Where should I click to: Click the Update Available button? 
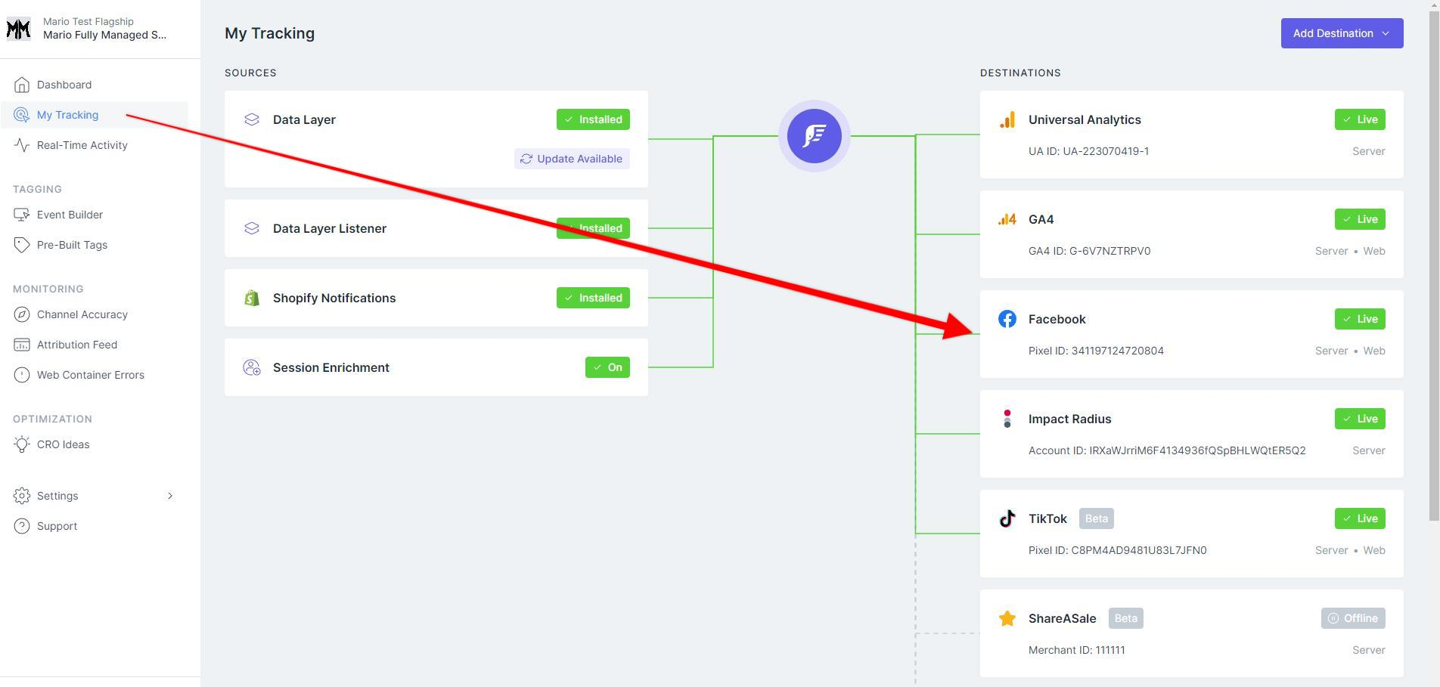coord(572,158)
